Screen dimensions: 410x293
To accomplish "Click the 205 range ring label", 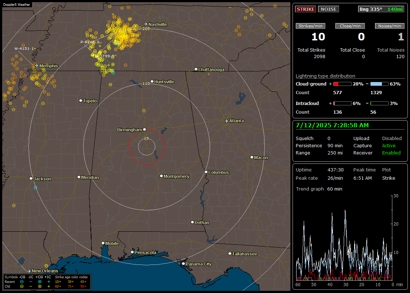I will click(146, 29).
